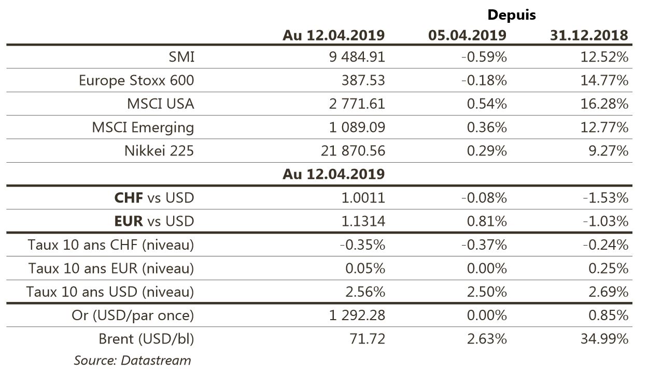
Task: Select the CHF vs USD label
Action: click(154, 197)
